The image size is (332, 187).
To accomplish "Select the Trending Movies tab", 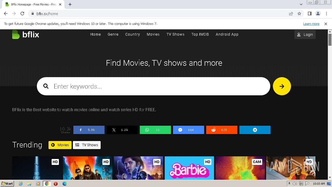I will [x=60, y=145].
